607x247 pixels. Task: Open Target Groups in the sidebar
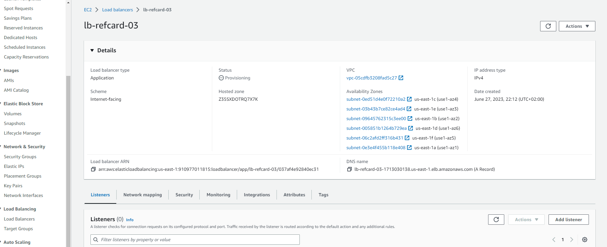18,229
